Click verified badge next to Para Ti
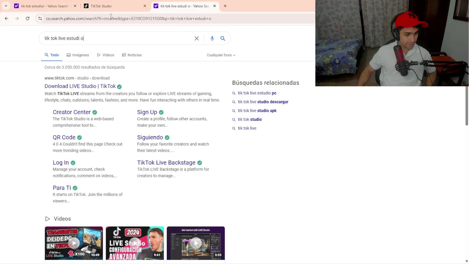This screenshot has height=264, width=469. 75,188
